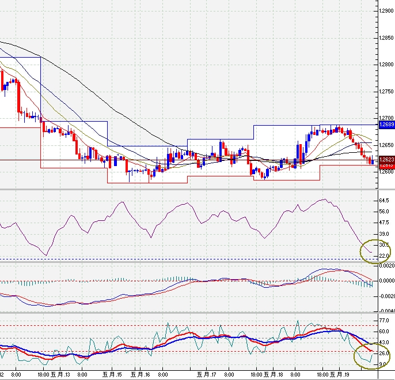This screenshot has width=395, height=380.
Task: Click the 56.0 indicator scale value
Action: pos(384,212)
